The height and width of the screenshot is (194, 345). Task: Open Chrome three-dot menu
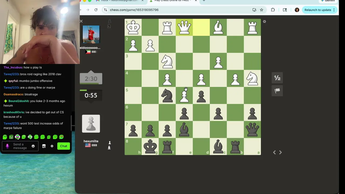tap(334, 10)
